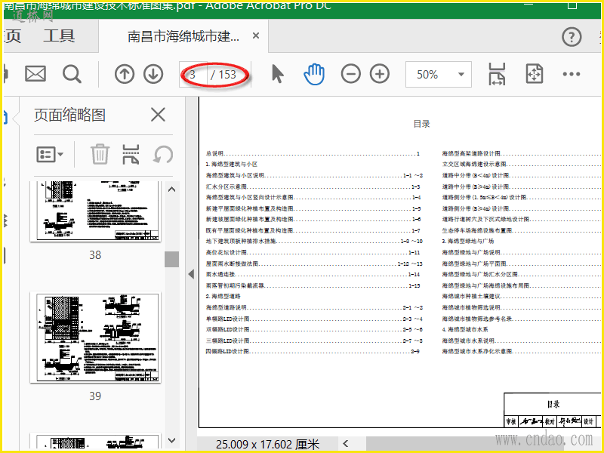This screenshot has height=453, width=604.
Task: Select page 39 thumbnail
Action: [x=95, y=337]
